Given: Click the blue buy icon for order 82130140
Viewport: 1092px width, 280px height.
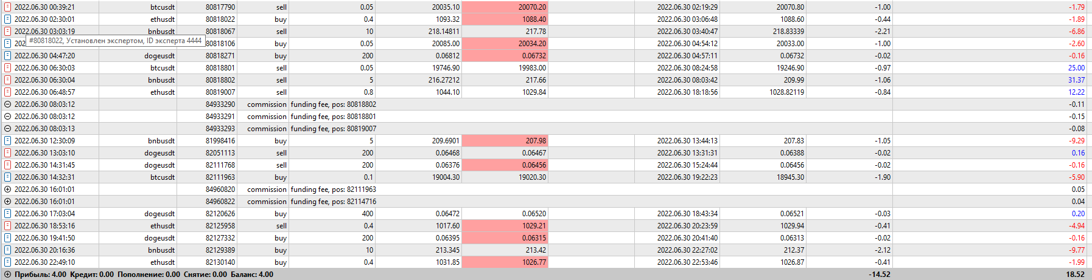Looking at the screenshot, I should (7, 262).
